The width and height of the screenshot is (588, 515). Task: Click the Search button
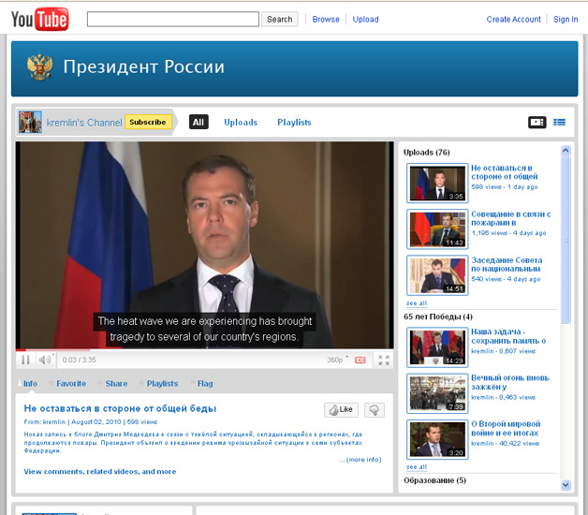click(280, 19)
